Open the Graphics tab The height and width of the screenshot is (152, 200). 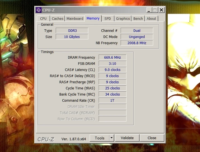tap(123, 18)
